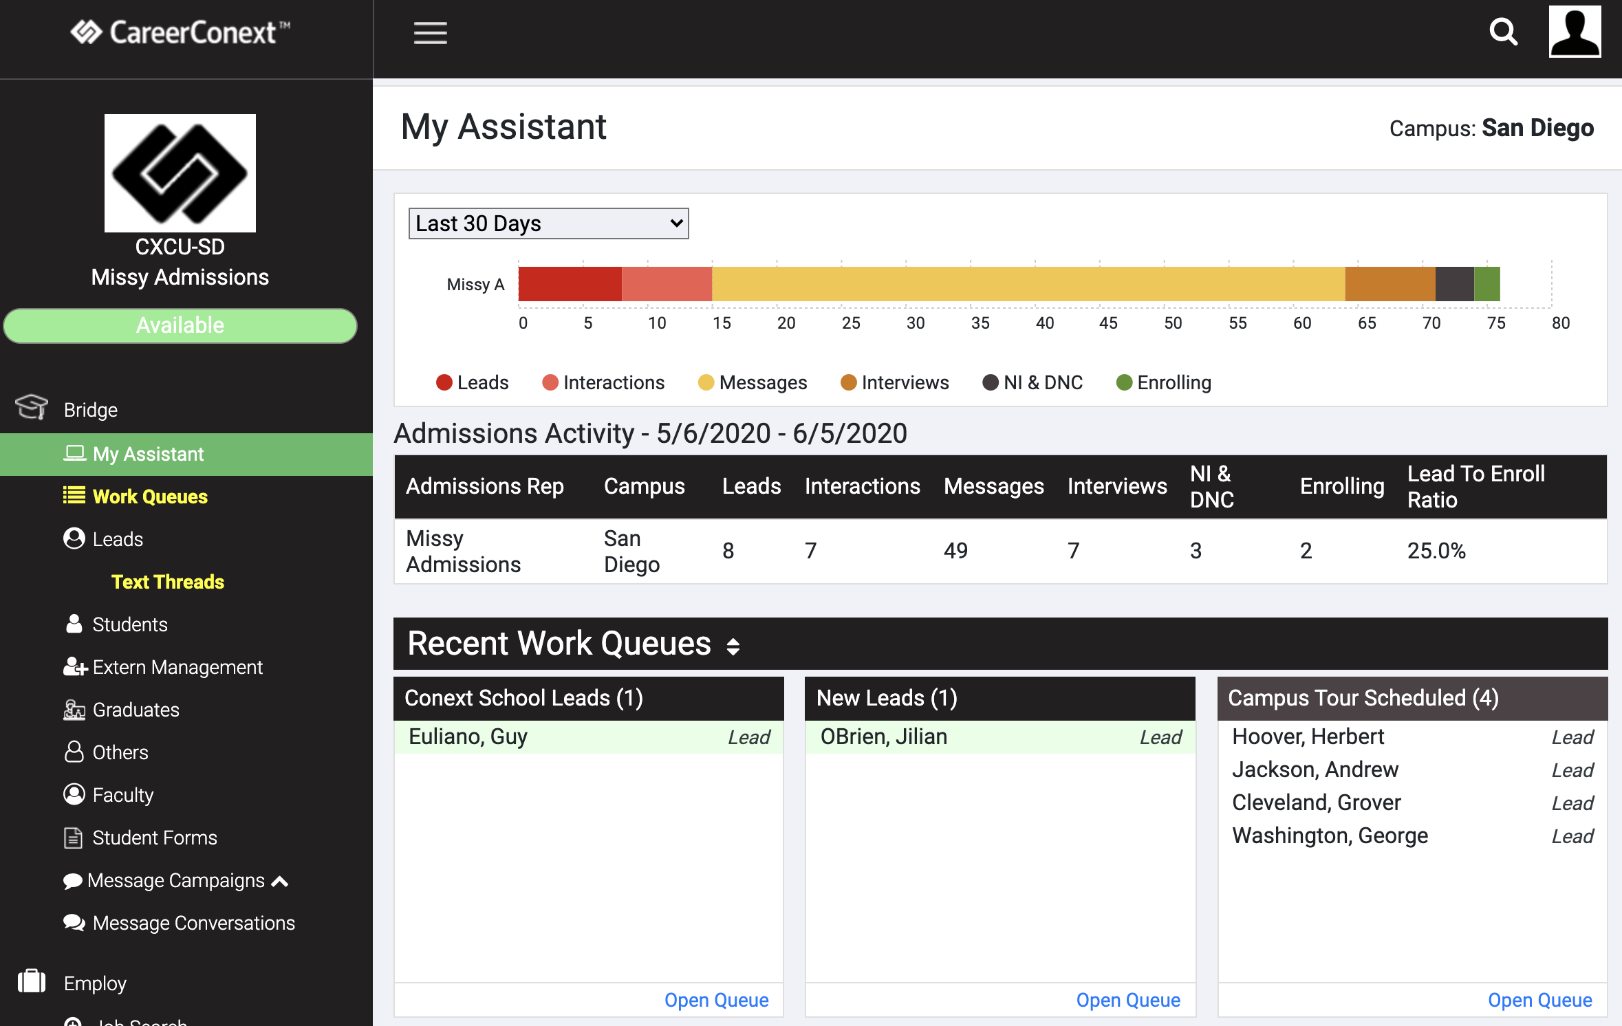This screenshot has width=1622, height=1026.
Task: Open the user profile avatar icon
Action: (x=1575, y=32)
